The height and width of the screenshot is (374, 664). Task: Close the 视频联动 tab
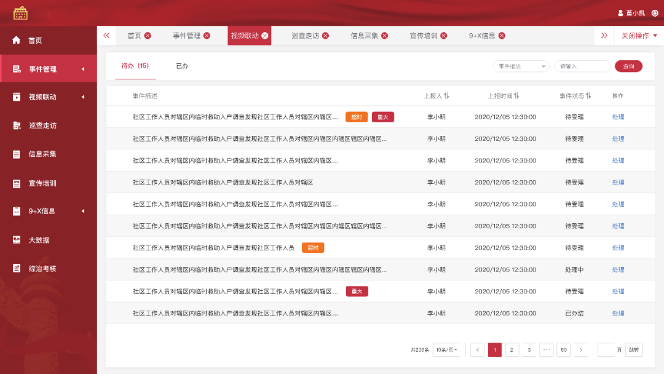click(265, 36)
